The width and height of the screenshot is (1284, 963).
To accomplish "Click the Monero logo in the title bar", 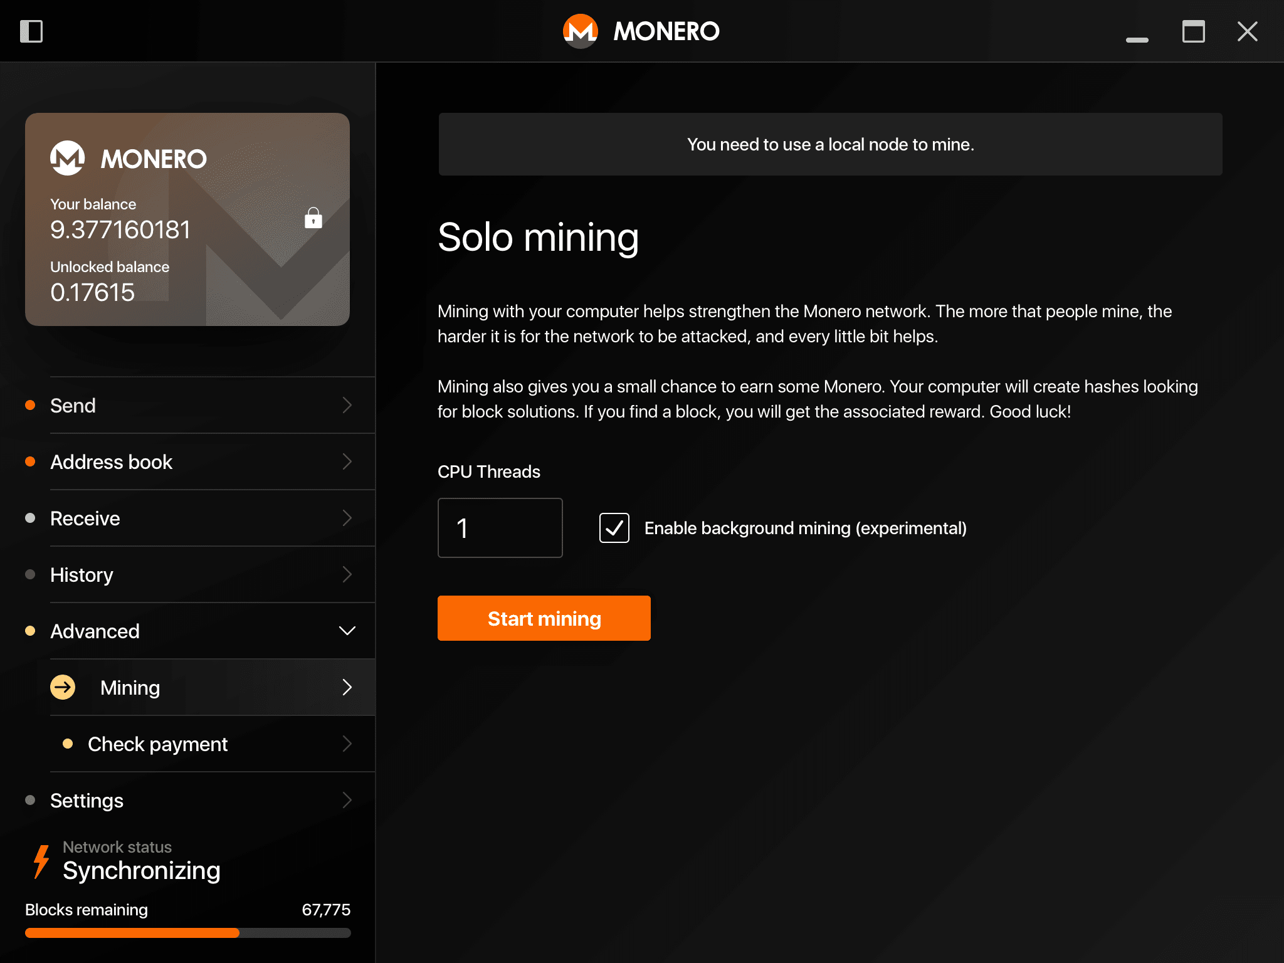I will tap(580, 31).
